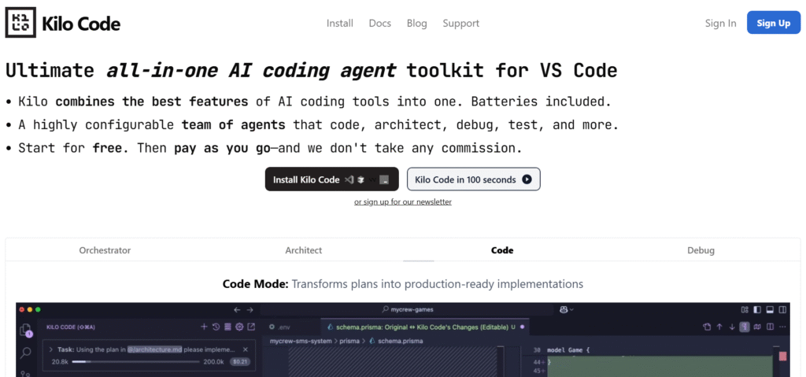Toggle the bottom panel layout icon

pyautogui.click(x=770, y=309)
